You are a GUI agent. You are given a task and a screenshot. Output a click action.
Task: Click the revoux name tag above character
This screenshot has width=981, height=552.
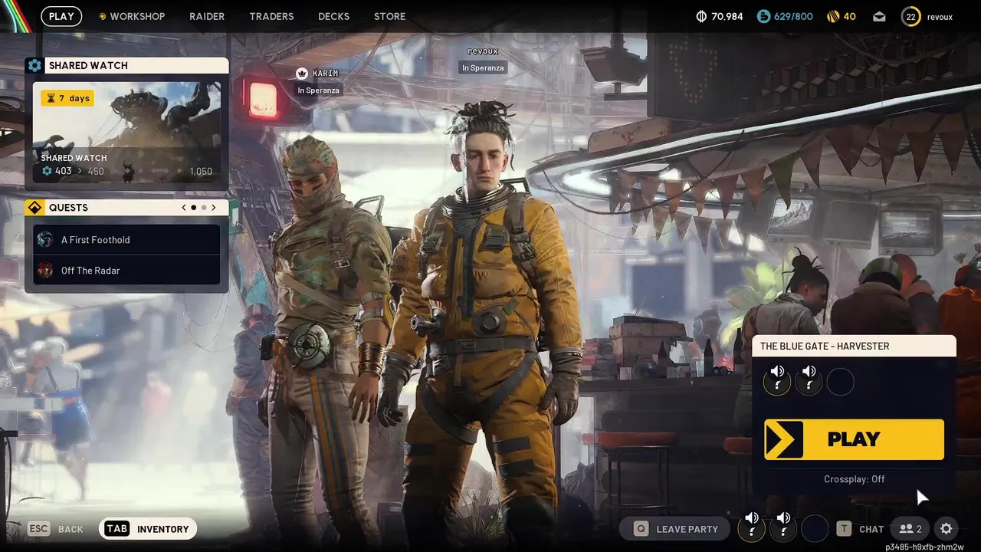coord(483,51)
